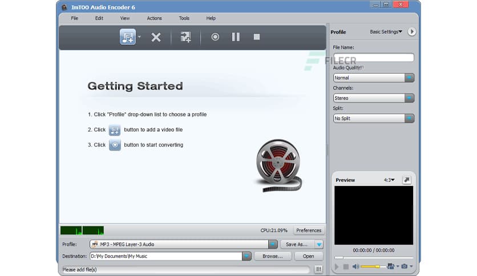Viewport: 477px width, 276px height.
Task: Click the preview stop button
Action: tap(346, 266)
